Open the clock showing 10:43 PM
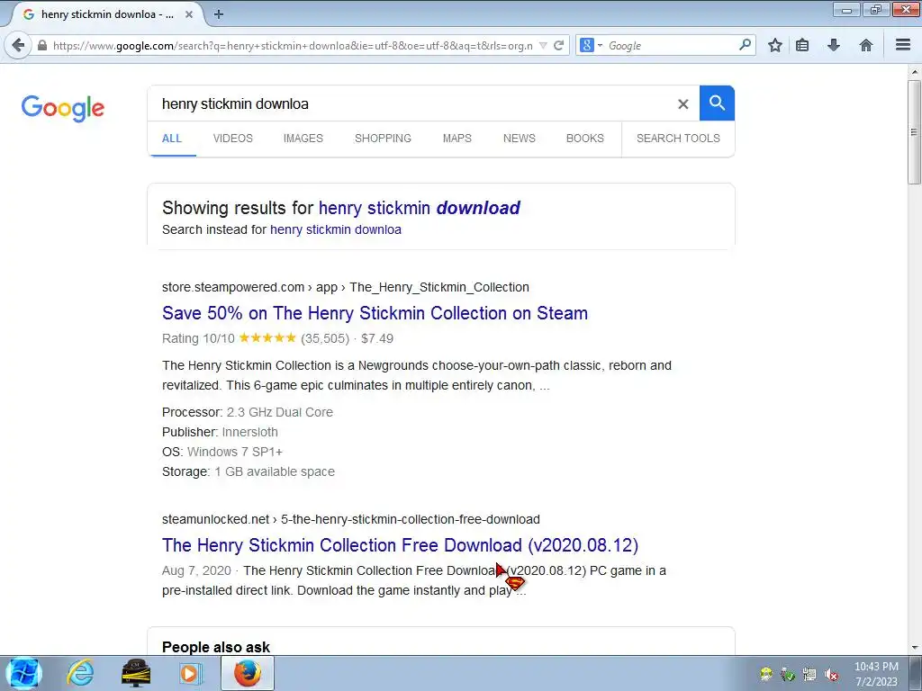 coord(876,674)
